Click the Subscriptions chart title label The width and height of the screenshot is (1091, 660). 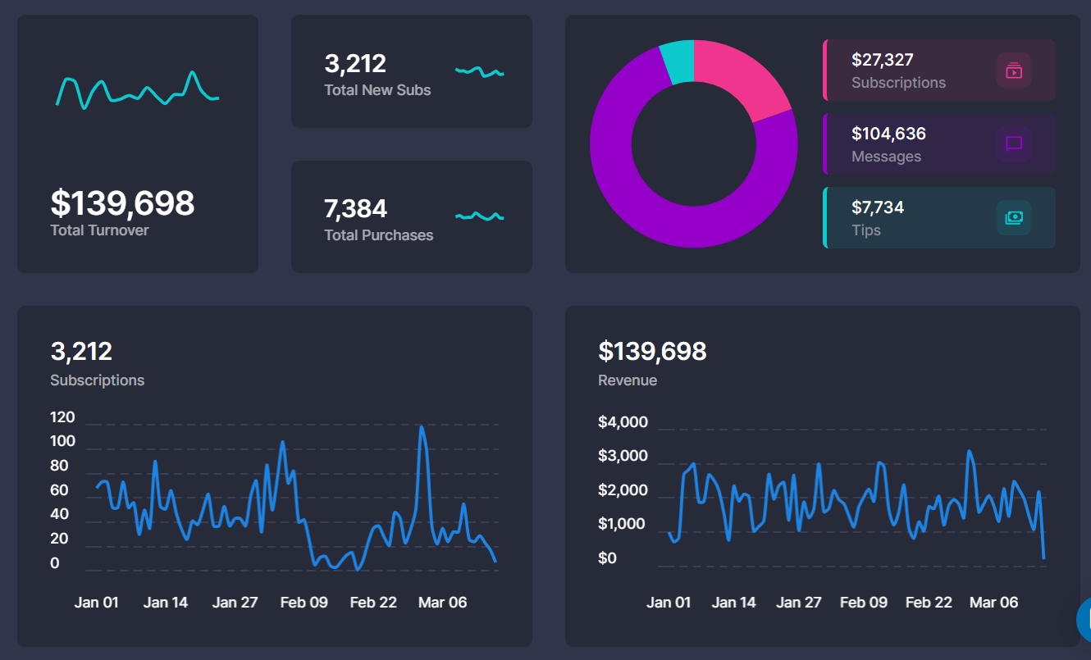point(97,380)
